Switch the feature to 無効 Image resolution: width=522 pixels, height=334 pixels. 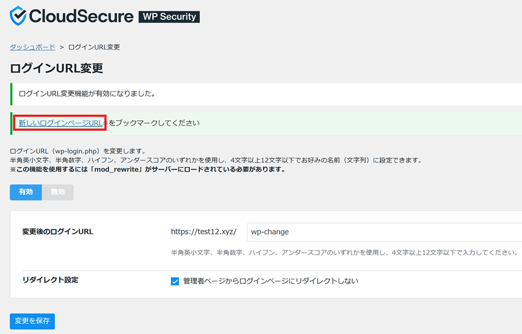pos(57,192)
